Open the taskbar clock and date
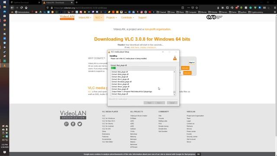 [5, 146]
